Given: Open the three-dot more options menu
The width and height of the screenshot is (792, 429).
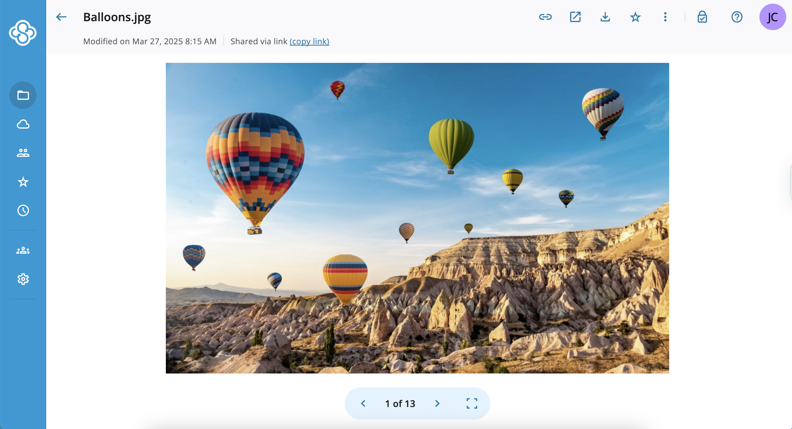Looking at the screenshot, I should coord(665,17).
